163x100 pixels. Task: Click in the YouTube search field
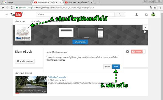coord(76,15)
